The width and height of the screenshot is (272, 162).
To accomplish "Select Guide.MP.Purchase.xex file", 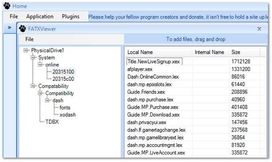I will [x=153, y=107].
